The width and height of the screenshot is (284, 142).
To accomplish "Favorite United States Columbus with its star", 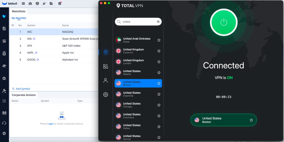I will (159, 116).
